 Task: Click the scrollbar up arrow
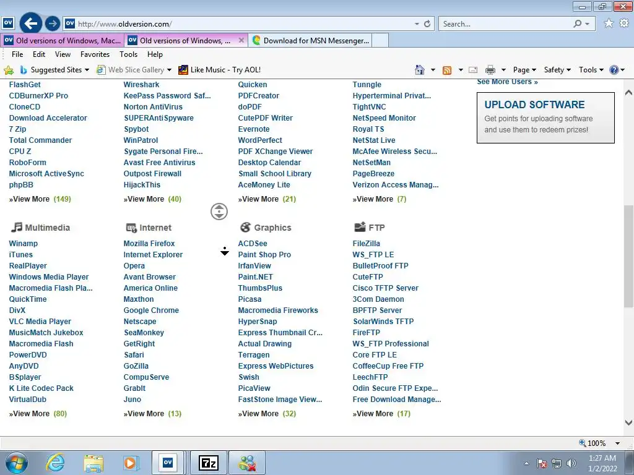coord(628,93)
